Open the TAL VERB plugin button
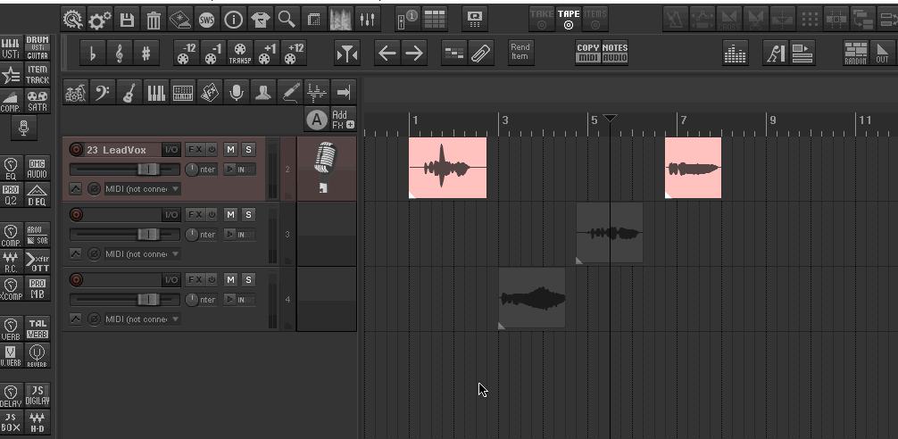Image resolution: width=898 pixels, height=439 pixels. [x=37, y=328]
